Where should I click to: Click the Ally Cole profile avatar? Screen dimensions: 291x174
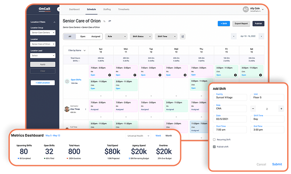(245, 9)
